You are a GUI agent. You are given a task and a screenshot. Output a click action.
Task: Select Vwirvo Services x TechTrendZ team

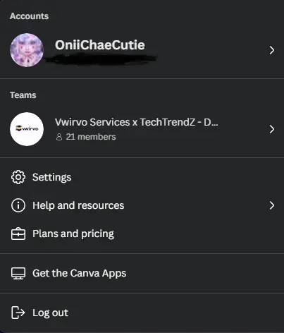pyautogui.click(x=142, y=129)
